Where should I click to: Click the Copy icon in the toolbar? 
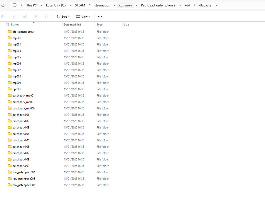coord(3,16)
